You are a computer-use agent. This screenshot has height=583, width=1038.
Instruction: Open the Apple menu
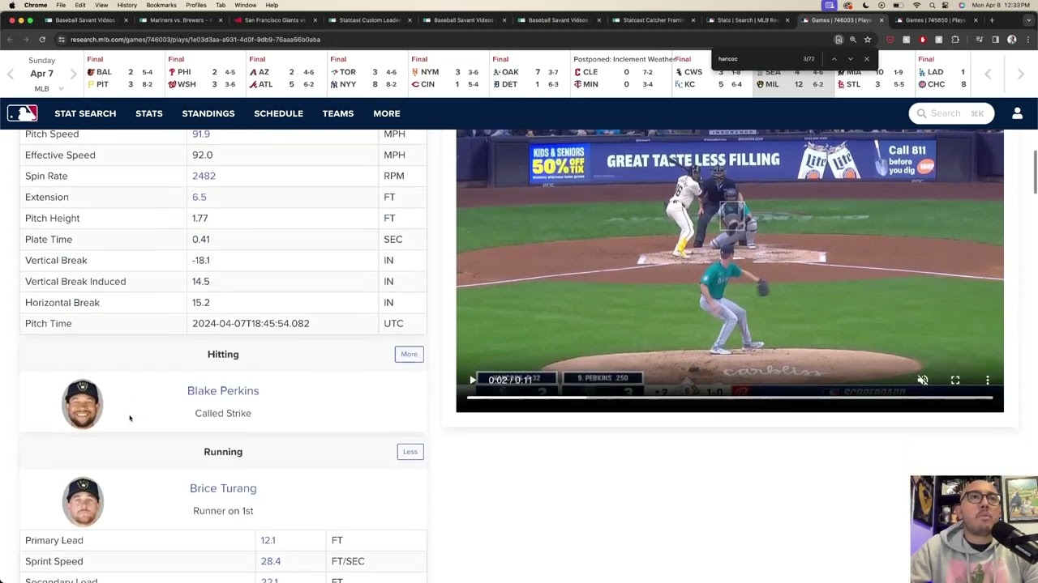pyautogui.click(x=11, y=5)
